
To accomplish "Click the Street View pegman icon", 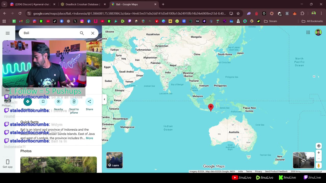I will (319, 166).
